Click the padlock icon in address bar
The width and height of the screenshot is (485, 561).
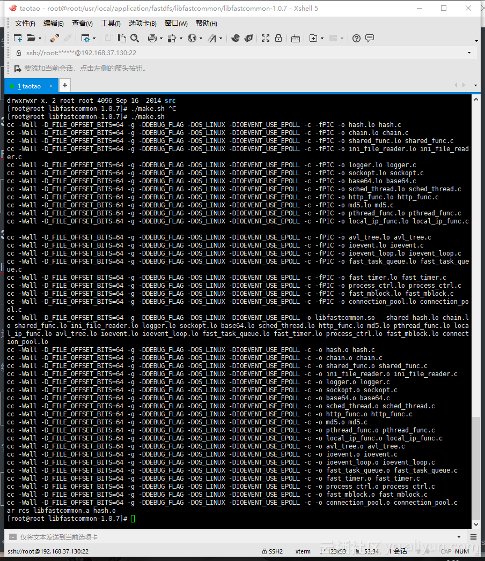(19, 53)
